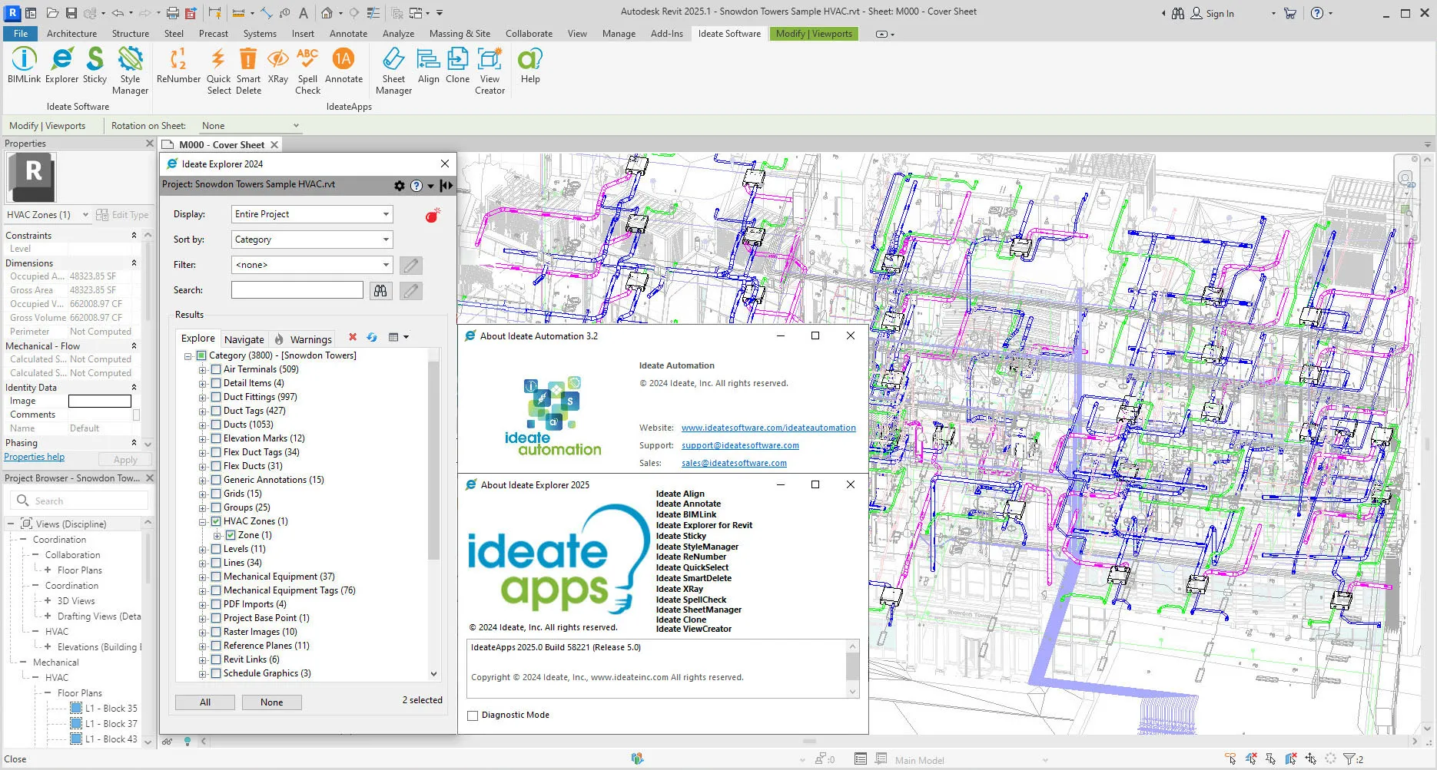1437x770 pixels.
Task: Open the Display dropdown showing Entire Project
Action: (312, 214)
